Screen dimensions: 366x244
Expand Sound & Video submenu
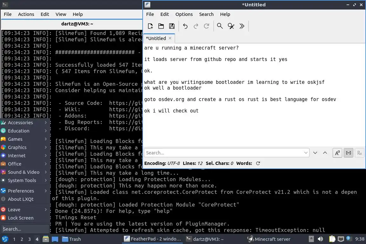25,172
